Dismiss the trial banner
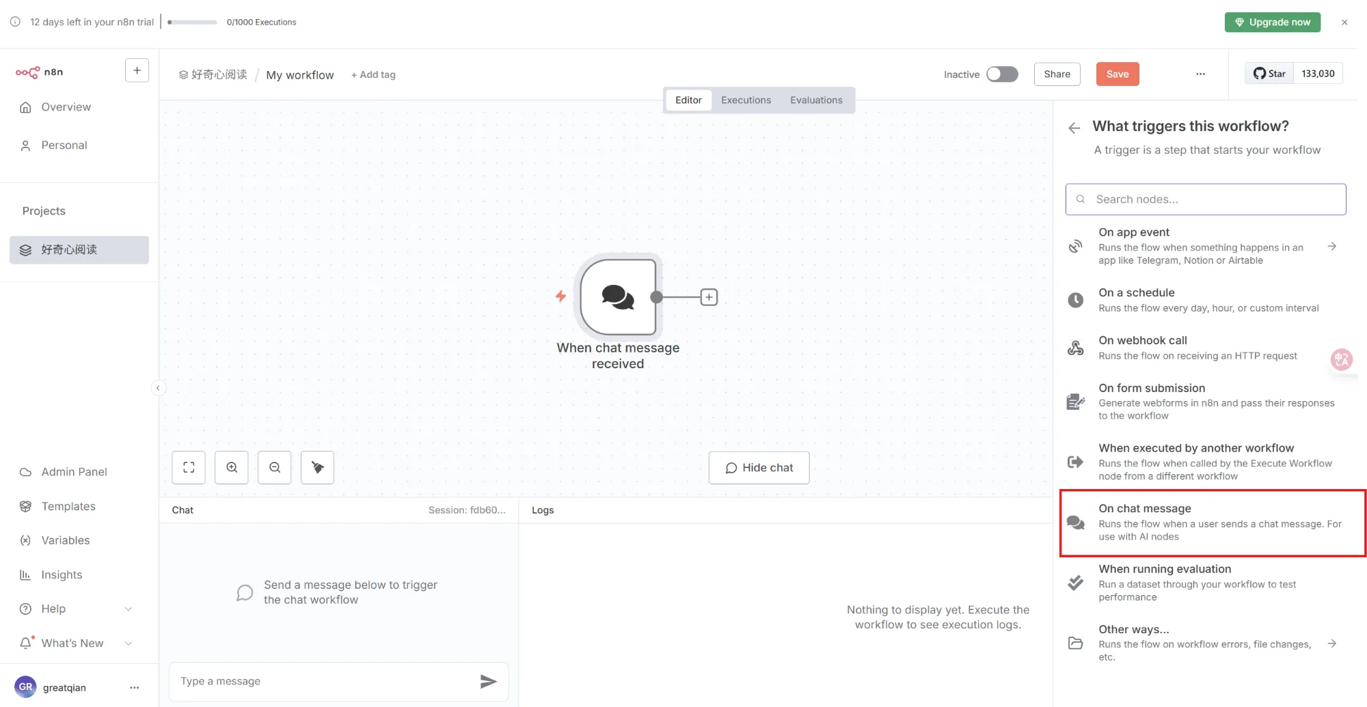1367x707 pixels. click(x=1344, y=22)
